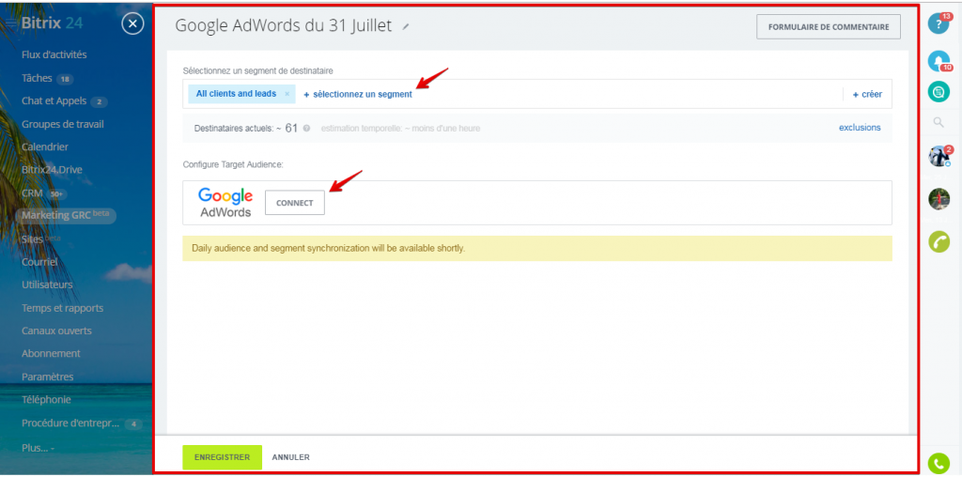Image resolution: width=962 pixels, height=477 pixels.
Task: Open Courriel in the sidebar
Action: (x=39, y=262)
